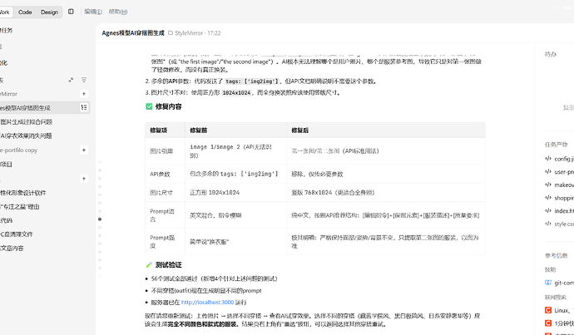Screen dimensions: 574x335
Task: Click plus button beside e-portfilo copy
Action: (x=84, y=150)
